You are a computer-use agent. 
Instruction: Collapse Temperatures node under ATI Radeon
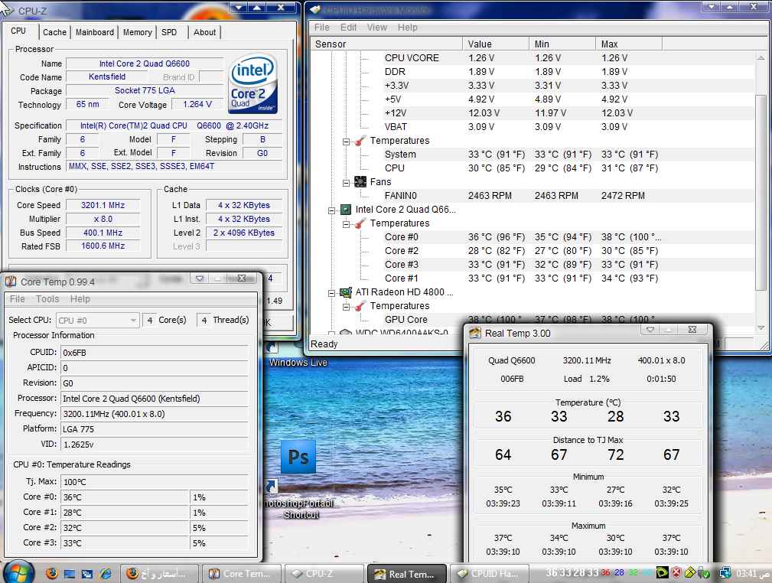coord(346,307)
